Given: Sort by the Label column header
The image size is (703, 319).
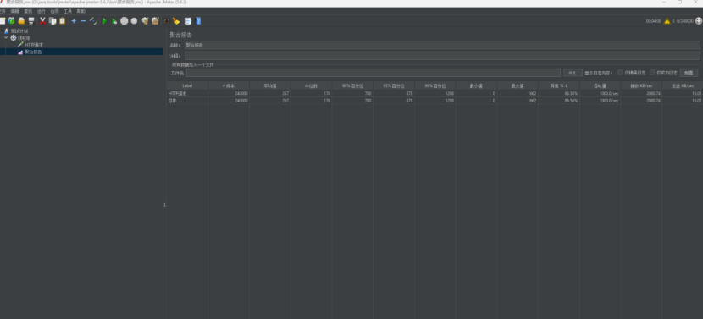Looking at the screenshot, I should (x=187, y=85).
